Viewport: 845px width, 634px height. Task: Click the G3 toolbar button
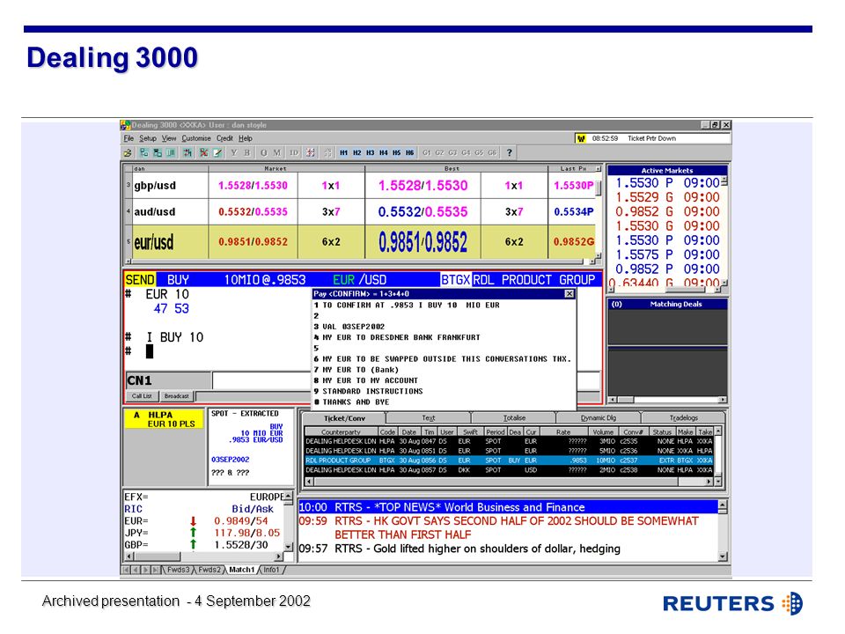click(452, 153)
